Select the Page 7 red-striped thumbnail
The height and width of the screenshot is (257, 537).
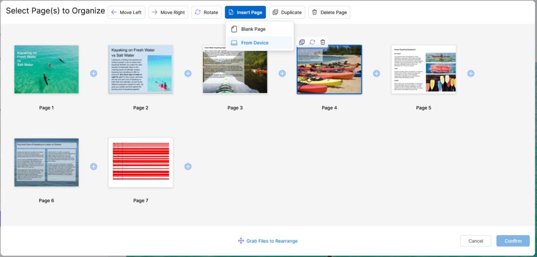pyautogui.click(x=141, y=162)
